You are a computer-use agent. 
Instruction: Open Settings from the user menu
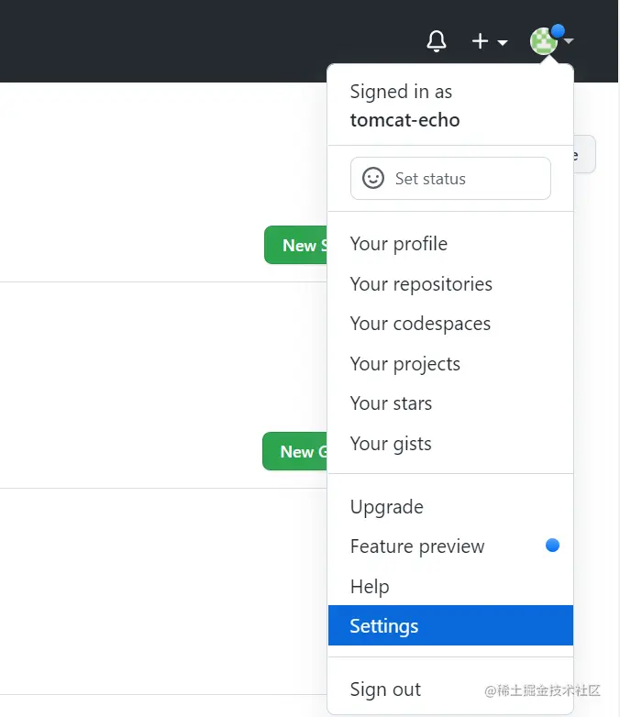(x=384, y=626)
